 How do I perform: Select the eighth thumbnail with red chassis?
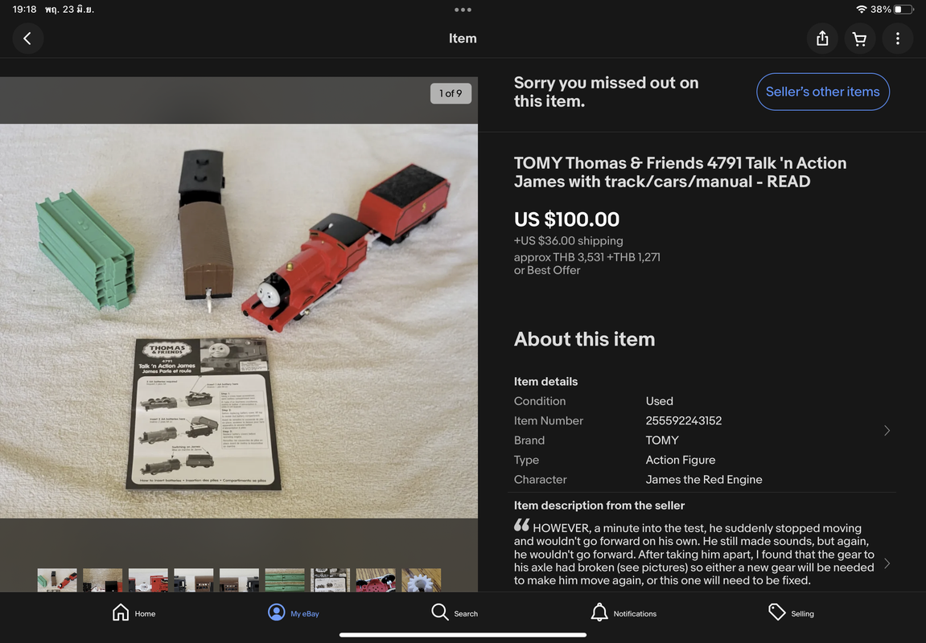tap(376, 580)
